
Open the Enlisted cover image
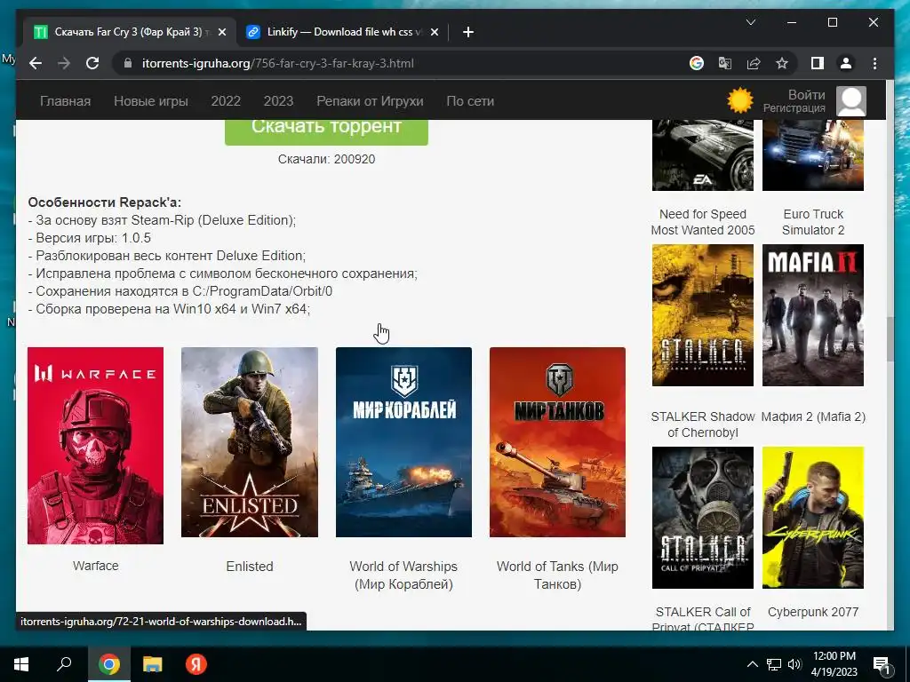click(x=250, y=442)
